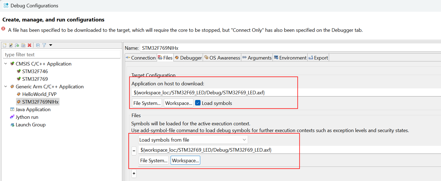
Task: Switch to the Connection tab
Action: [x=141, y=58]
